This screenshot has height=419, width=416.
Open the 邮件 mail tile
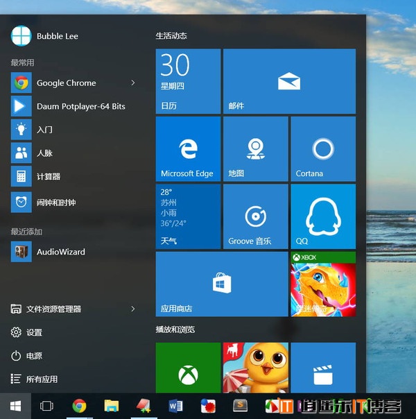tap(289, 81)
